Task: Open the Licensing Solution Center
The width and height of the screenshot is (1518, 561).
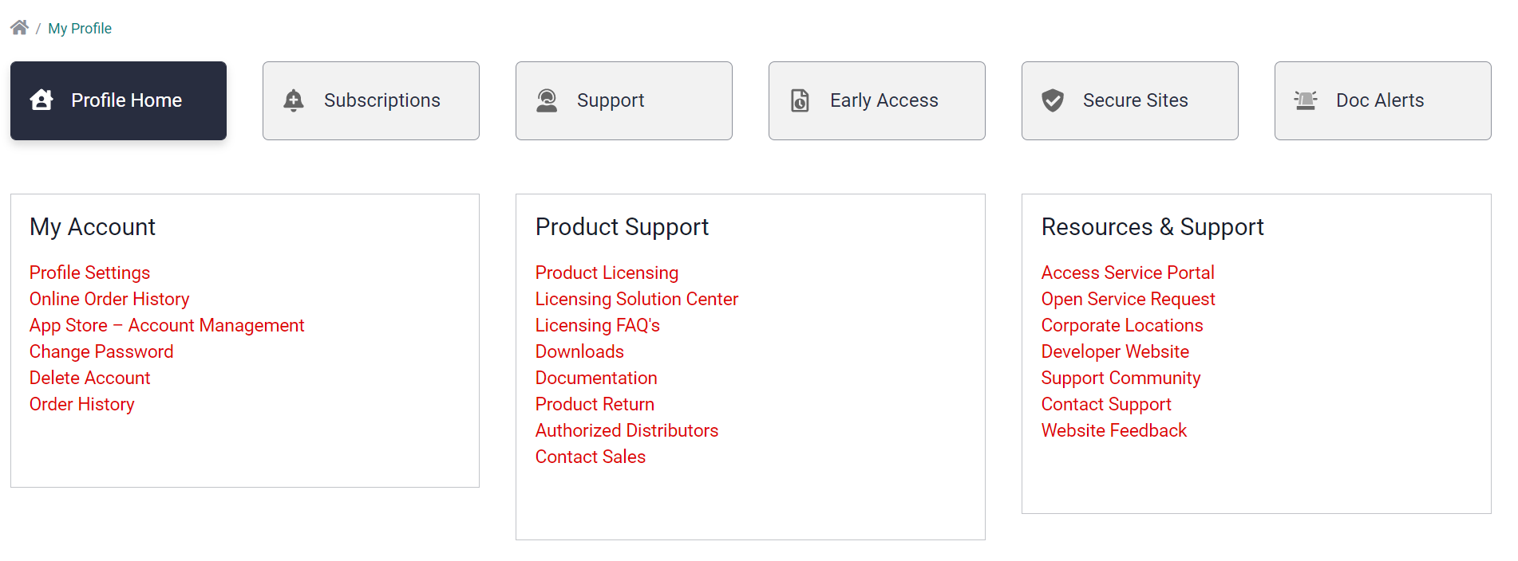Action: tap(636, 299)
